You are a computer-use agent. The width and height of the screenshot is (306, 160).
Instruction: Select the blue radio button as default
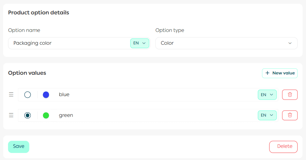pos(28,95)
